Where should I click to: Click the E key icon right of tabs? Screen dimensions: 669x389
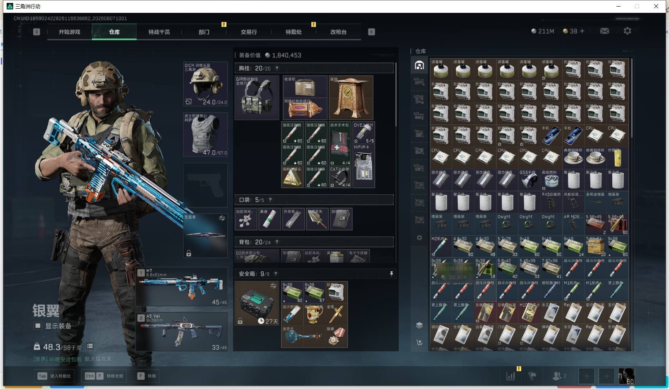371,32
